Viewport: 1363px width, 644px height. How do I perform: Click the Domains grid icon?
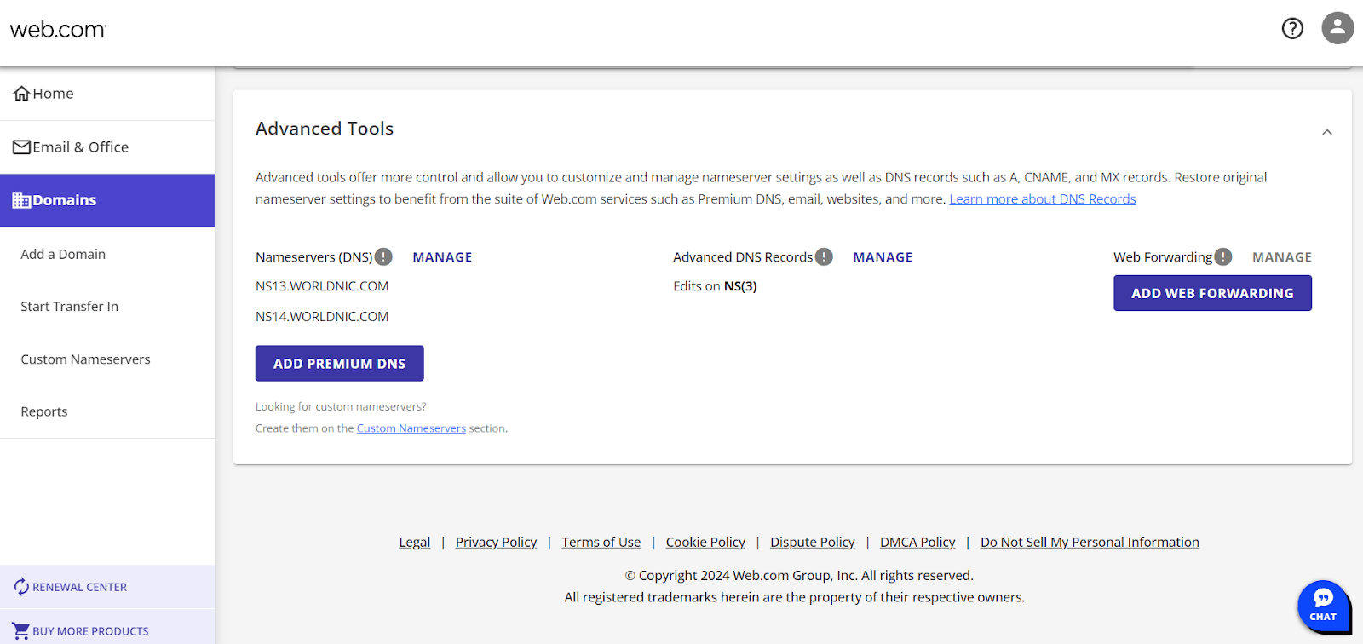[x=22, y=200]
